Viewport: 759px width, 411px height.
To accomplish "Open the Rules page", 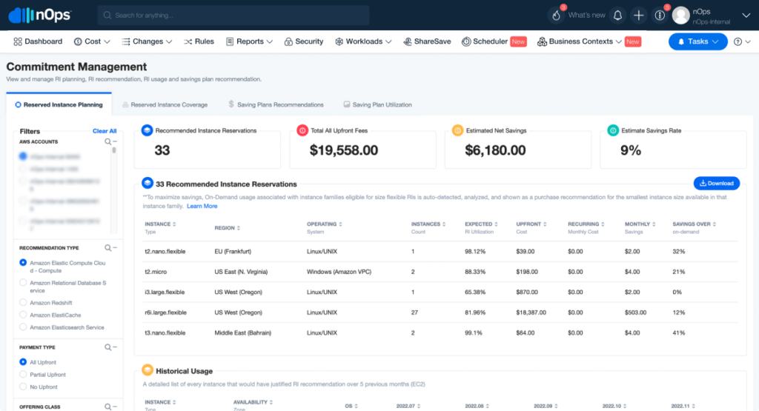I will tap(199, 41).
